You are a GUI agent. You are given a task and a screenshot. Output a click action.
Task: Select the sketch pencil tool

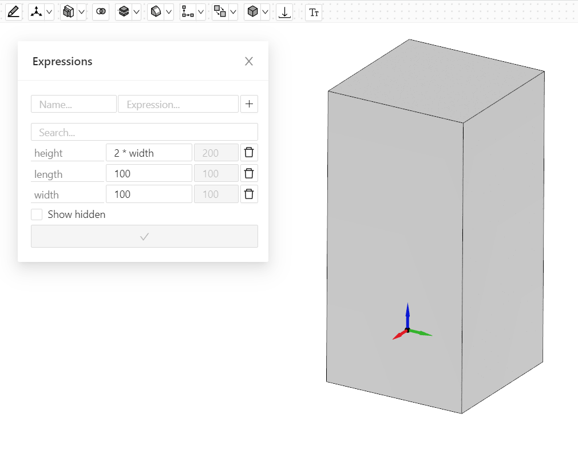tap(14, 12)
